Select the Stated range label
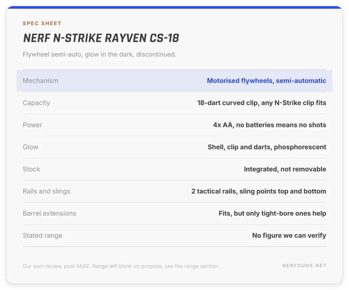This screenshot has height=290, width=349. click(42, 235)
